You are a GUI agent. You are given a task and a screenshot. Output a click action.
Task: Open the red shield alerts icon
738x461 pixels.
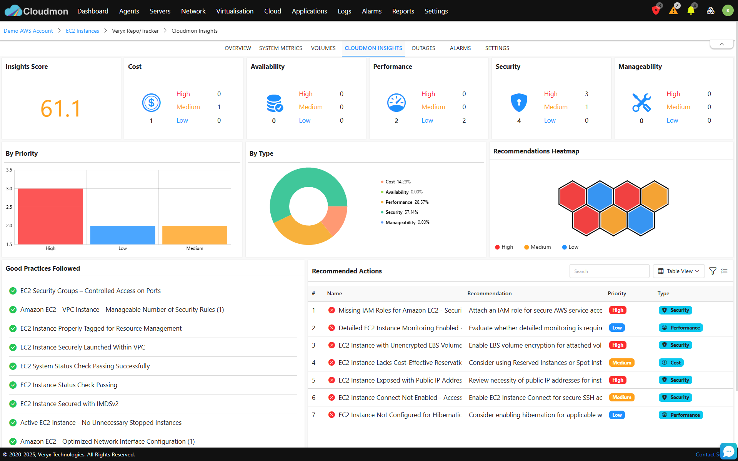656,10
